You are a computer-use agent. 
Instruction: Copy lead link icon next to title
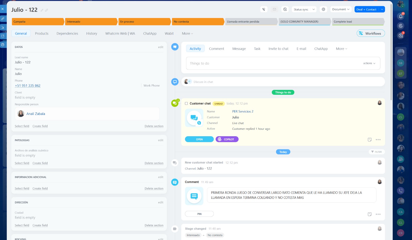pos(47,10)
